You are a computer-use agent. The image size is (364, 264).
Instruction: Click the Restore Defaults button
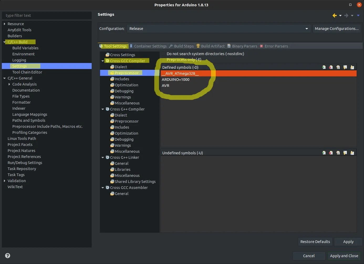tap(315, 242)
